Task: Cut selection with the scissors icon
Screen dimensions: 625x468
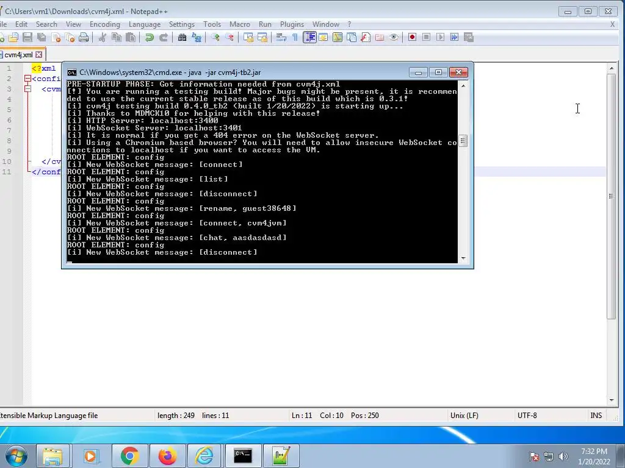Action: click(103, 37)
